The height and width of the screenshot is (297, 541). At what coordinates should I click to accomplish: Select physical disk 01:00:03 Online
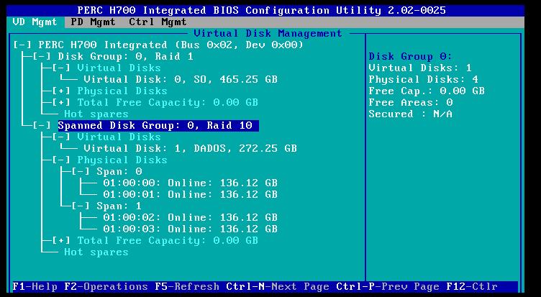191,229
